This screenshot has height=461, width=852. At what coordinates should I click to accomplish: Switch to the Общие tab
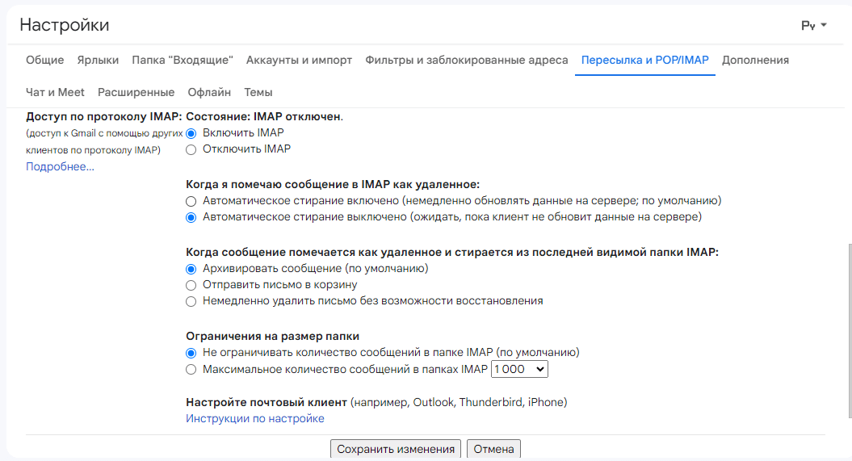tap(45, 61)
